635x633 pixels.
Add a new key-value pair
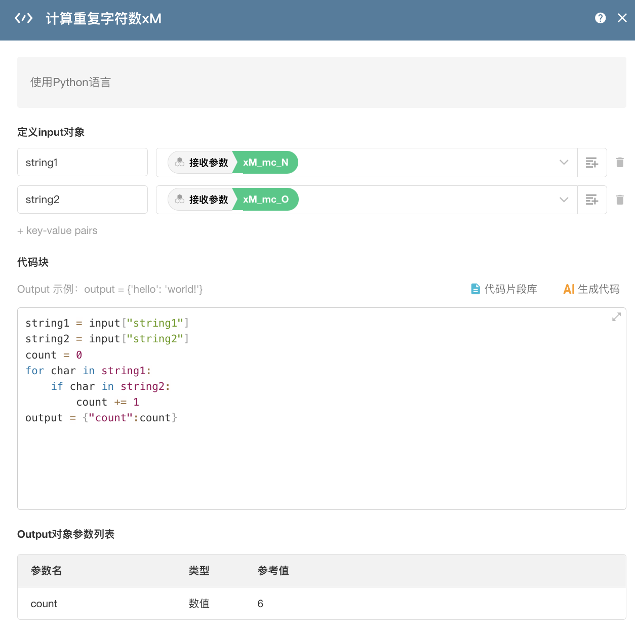click(57, 231)
